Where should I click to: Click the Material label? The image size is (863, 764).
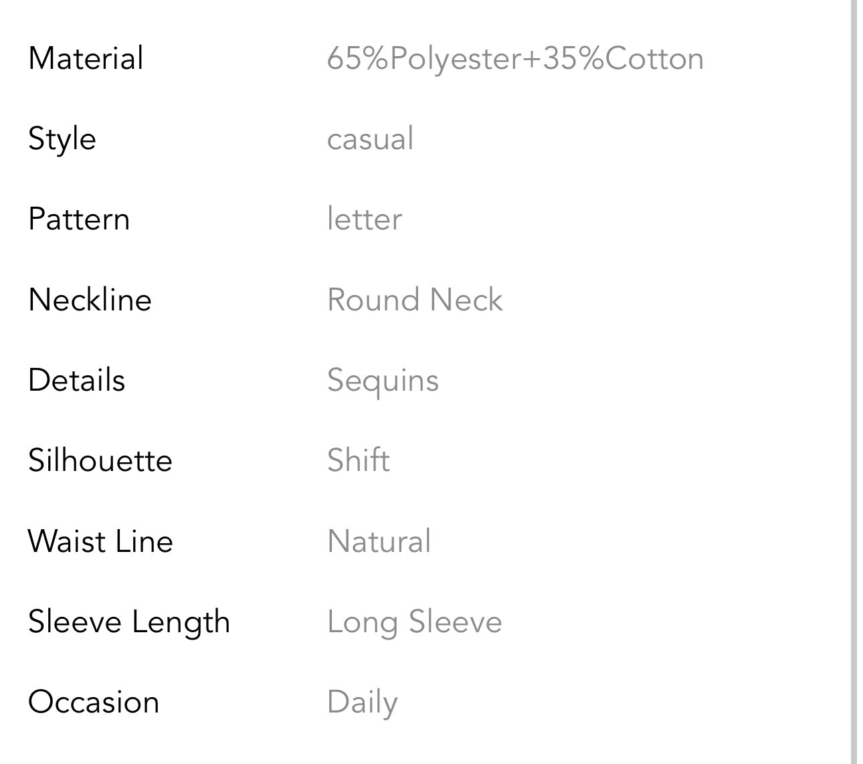pyautogui.click(x=86, y=58)
